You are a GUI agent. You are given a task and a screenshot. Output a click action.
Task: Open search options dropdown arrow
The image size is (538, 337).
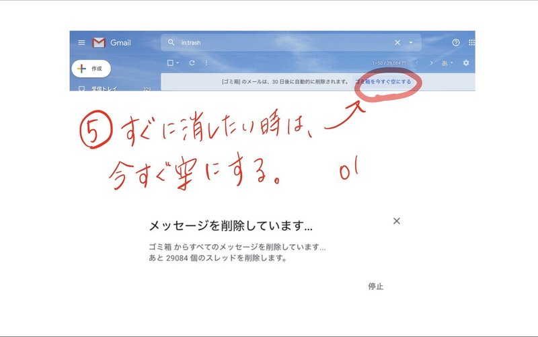(x=411, y=42)
